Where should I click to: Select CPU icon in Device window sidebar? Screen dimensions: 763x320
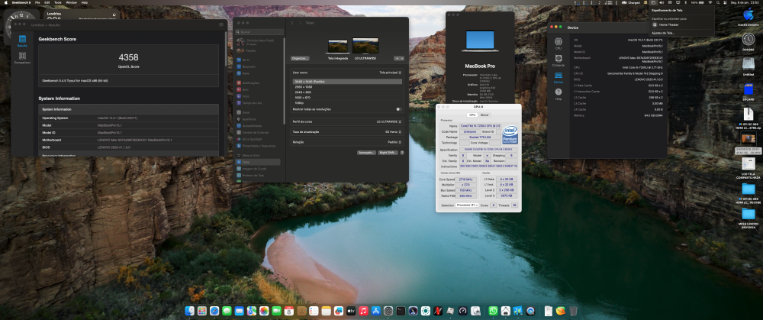coord(559,44)
